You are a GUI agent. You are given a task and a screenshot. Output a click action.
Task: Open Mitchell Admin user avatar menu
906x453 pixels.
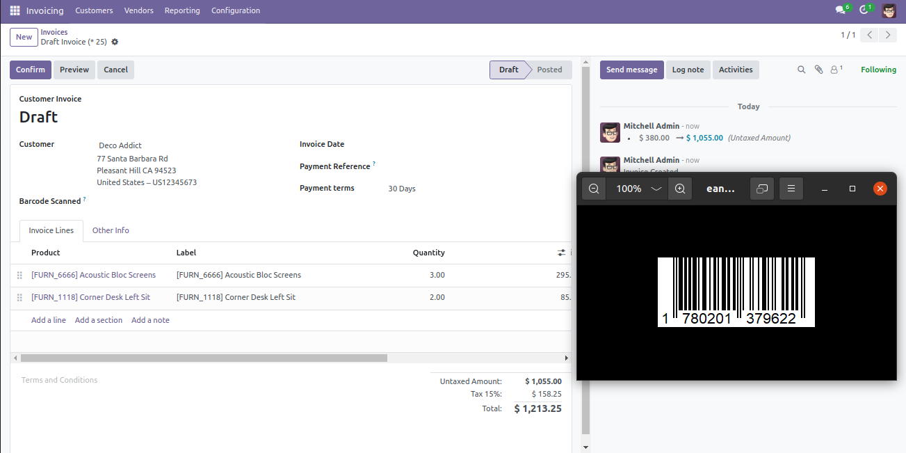point(889,10)
